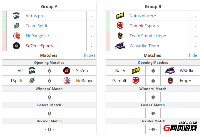Collapse Group A matches with hide link
Viewport: 204px width, 137px height.
coord(89,55)
